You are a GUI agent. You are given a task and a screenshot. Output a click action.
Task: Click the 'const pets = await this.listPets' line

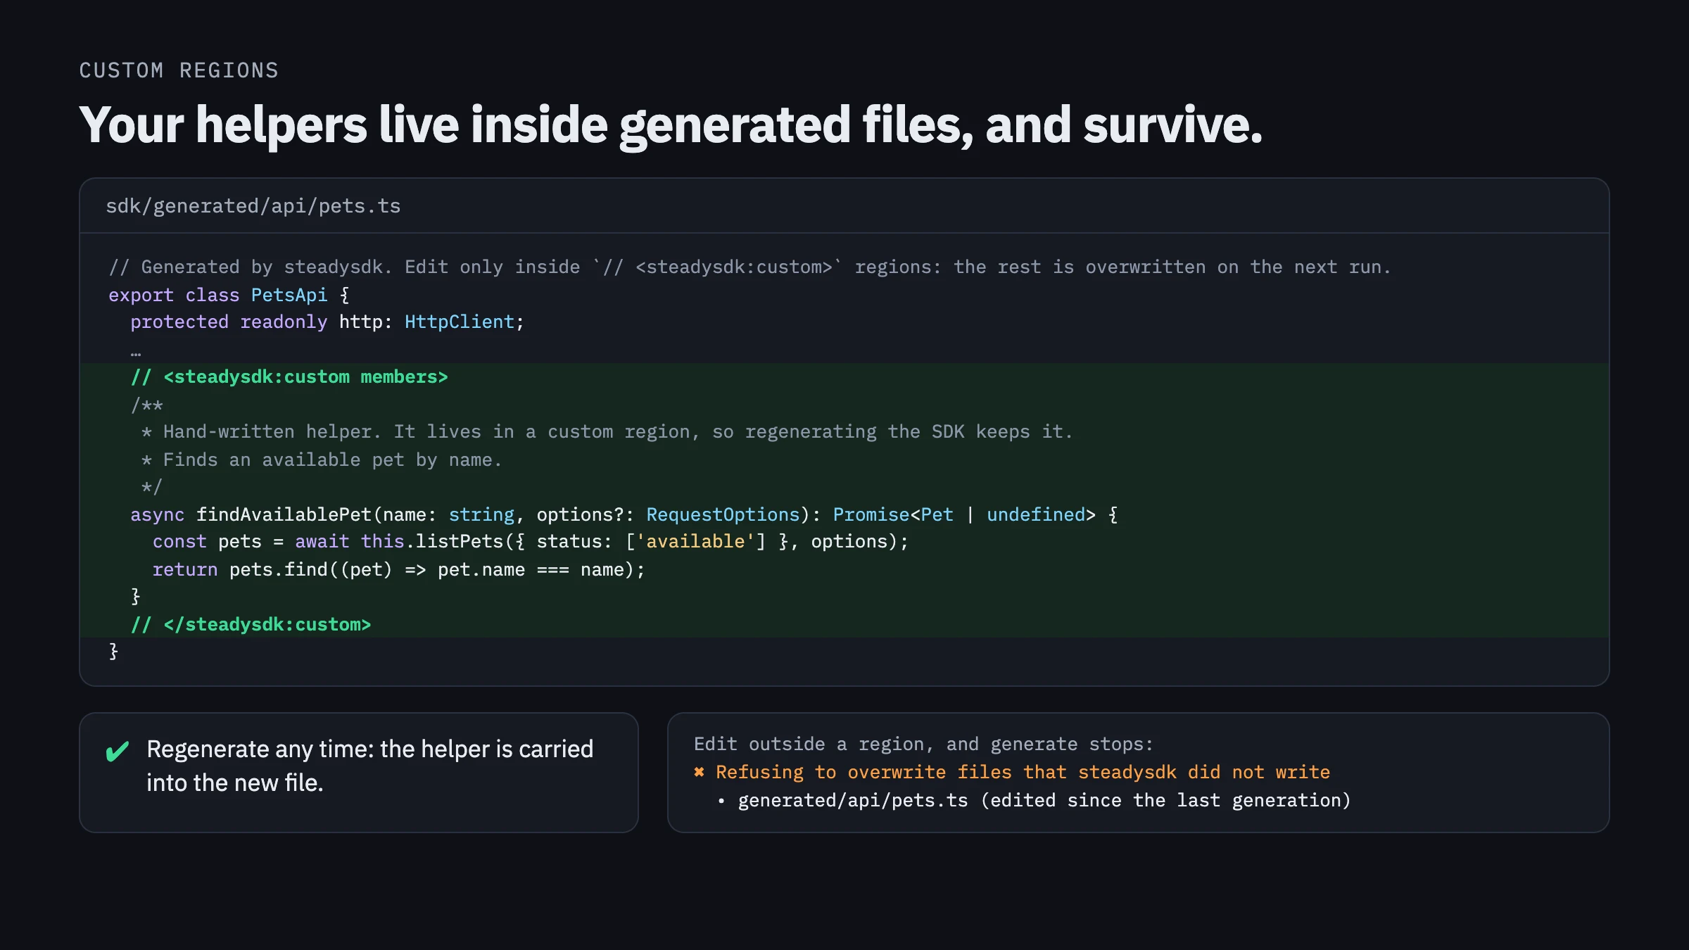531,542
